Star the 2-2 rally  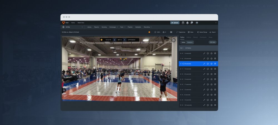point(211,74)
